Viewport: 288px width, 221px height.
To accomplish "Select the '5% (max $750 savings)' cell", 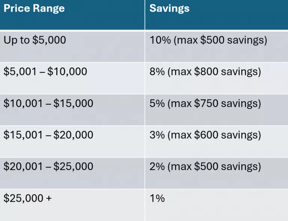I will pyautogui.click(x=205, y=103).
